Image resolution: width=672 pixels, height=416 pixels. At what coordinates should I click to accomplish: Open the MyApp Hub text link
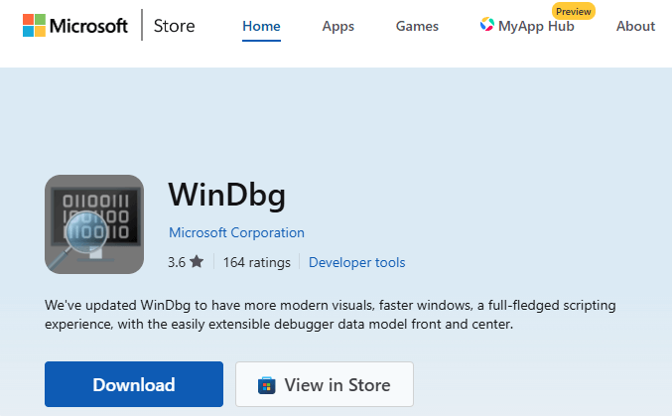(538, 26)
